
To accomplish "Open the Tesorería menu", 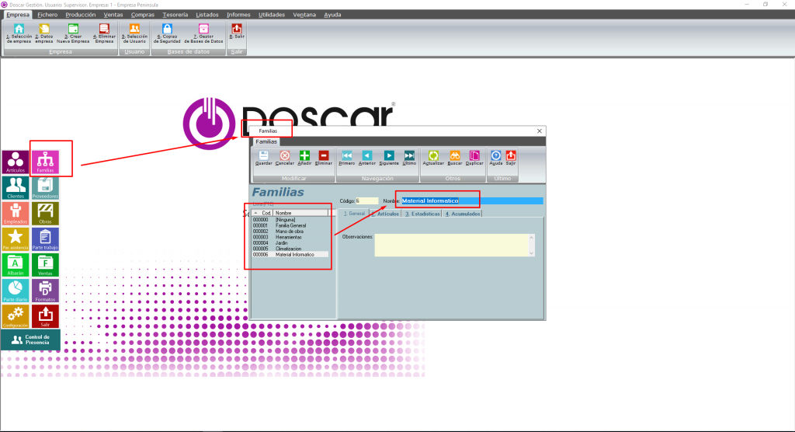I will 175,15.
